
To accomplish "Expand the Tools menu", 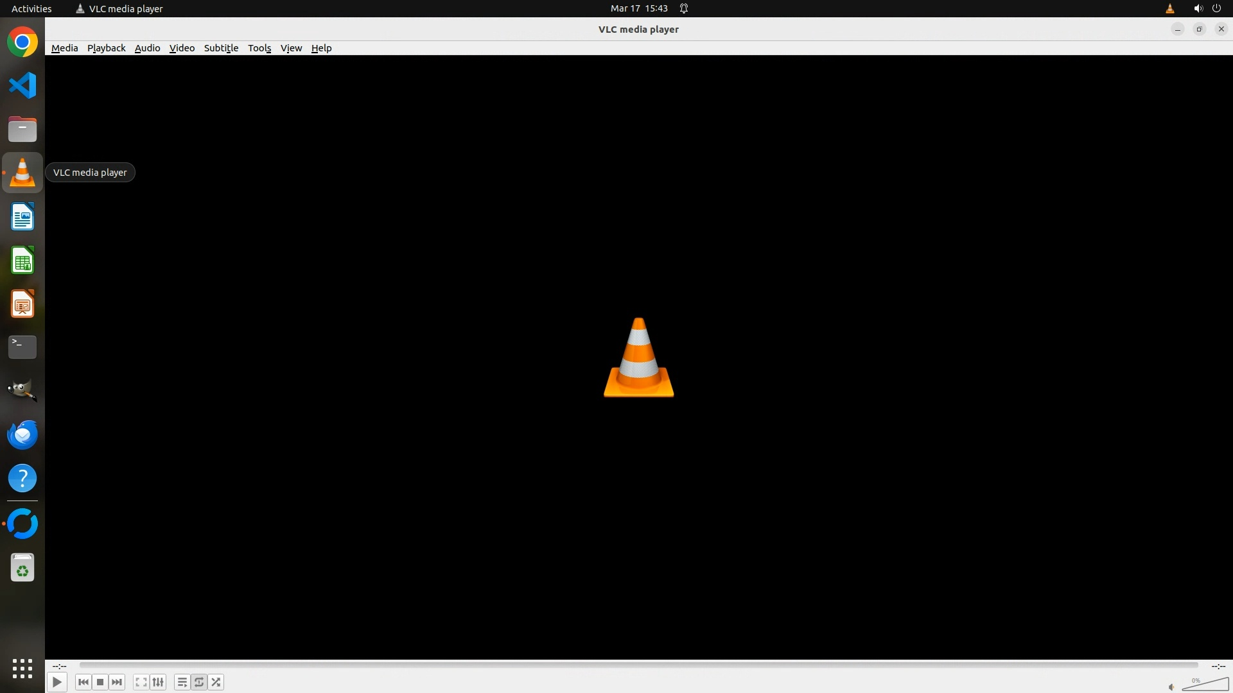I will pyautogui.click(x=259, y=48).
